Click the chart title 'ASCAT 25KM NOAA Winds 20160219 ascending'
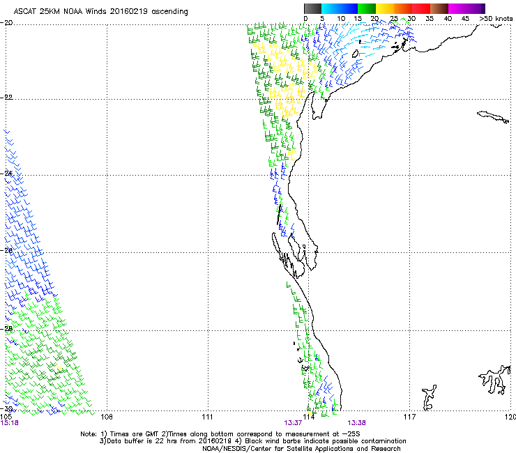 (x=100, y=12)
